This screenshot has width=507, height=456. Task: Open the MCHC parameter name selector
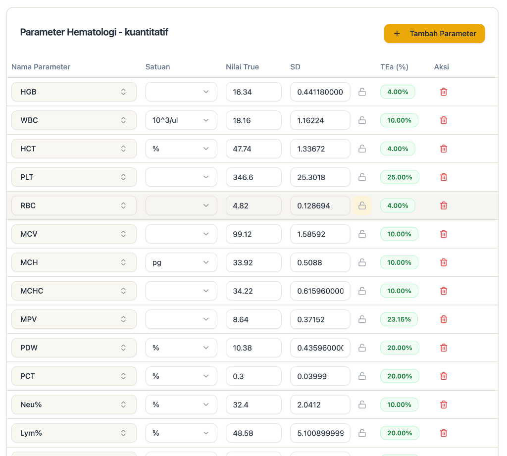[74, 291]
